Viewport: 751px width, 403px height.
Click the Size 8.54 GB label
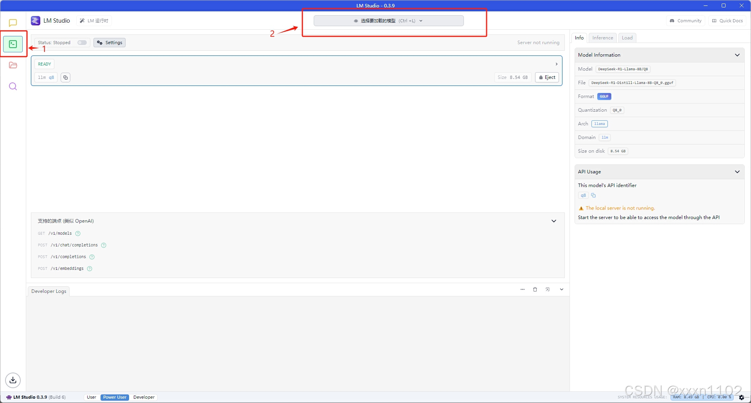(513, 77)
